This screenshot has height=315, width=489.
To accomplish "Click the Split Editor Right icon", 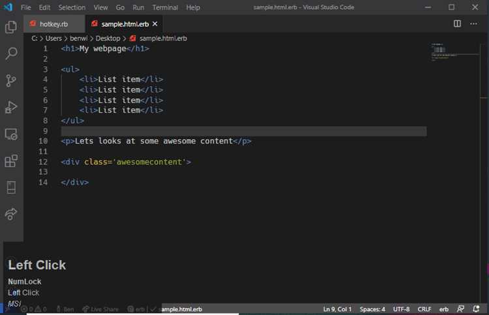I will click(457, 23).
